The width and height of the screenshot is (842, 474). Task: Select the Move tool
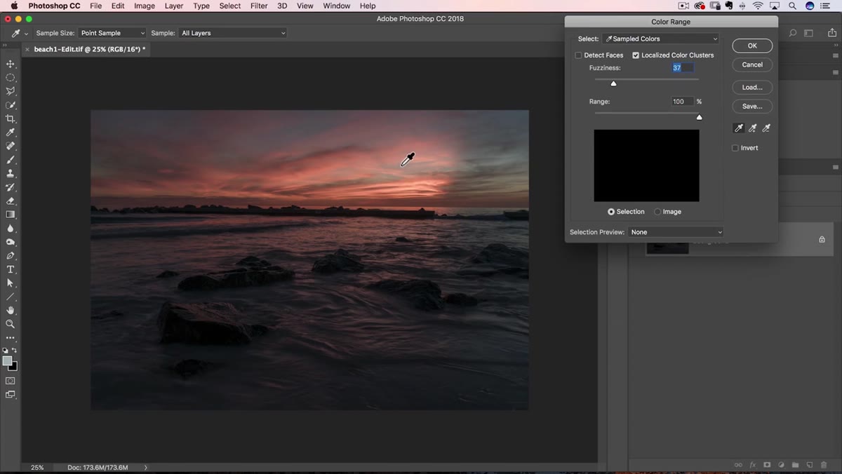click(11, 64)
